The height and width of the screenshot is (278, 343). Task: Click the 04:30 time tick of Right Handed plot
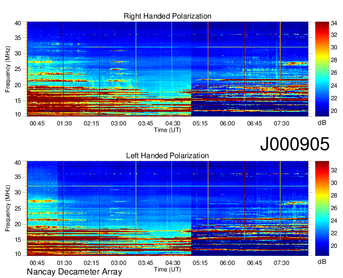coord(173,123)
